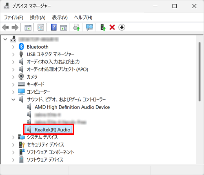Click the カメラ webcam icon
The image size is (204, 175).
click(21, 77)
